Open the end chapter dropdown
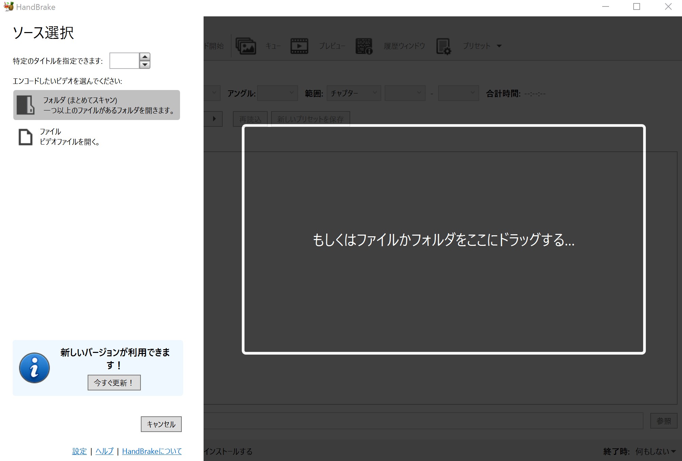Screen dimensions: 682x461 coord(458,93)
